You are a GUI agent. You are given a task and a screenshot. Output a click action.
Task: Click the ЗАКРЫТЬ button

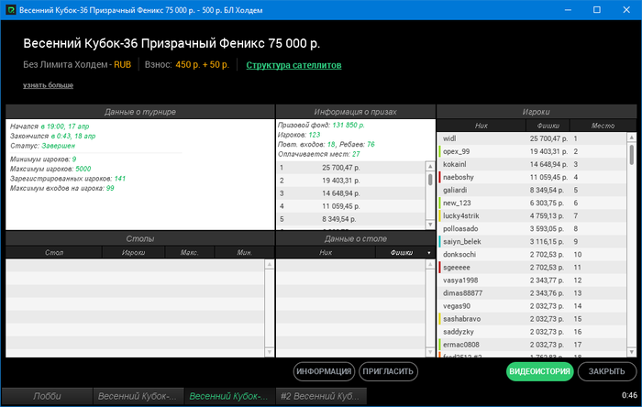point(606,371)
